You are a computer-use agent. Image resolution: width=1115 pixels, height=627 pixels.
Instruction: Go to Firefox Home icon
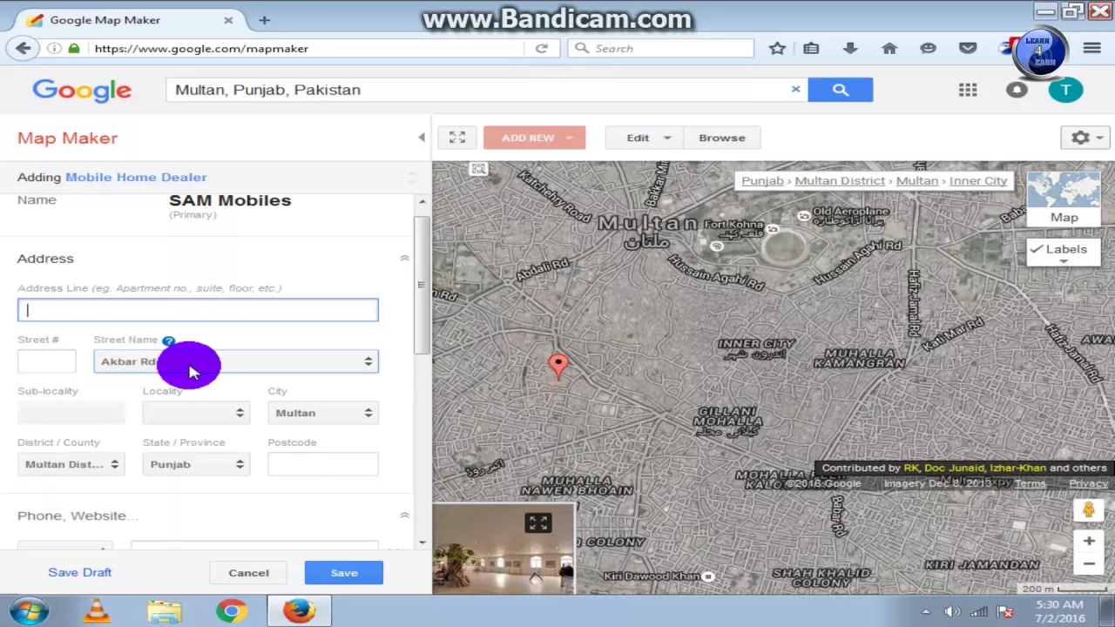889,49
